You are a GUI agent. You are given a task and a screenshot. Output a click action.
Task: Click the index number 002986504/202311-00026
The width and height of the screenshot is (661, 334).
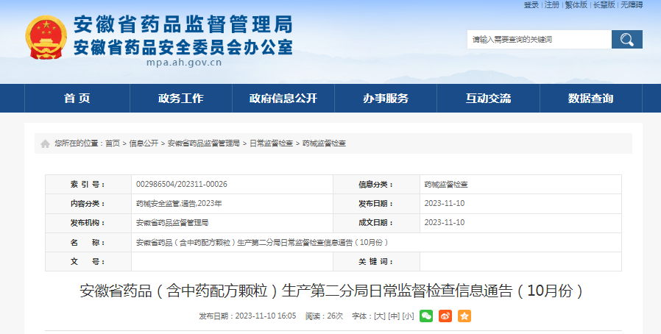(x=182, y=185)
